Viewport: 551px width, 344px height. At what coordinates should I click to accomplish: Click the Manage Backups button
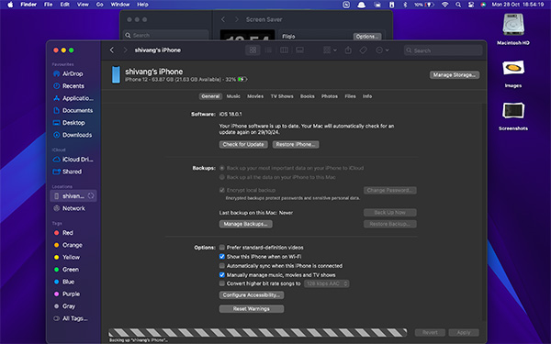[245, 224]
